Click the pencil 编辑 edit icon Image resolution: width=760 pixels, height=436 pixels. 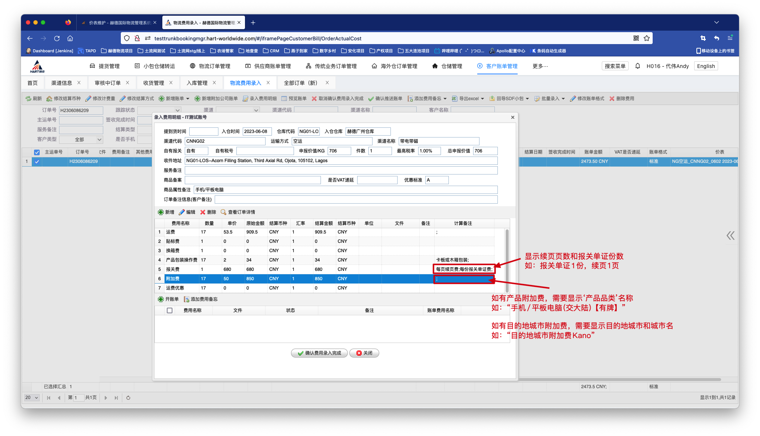tap(182, 212)
